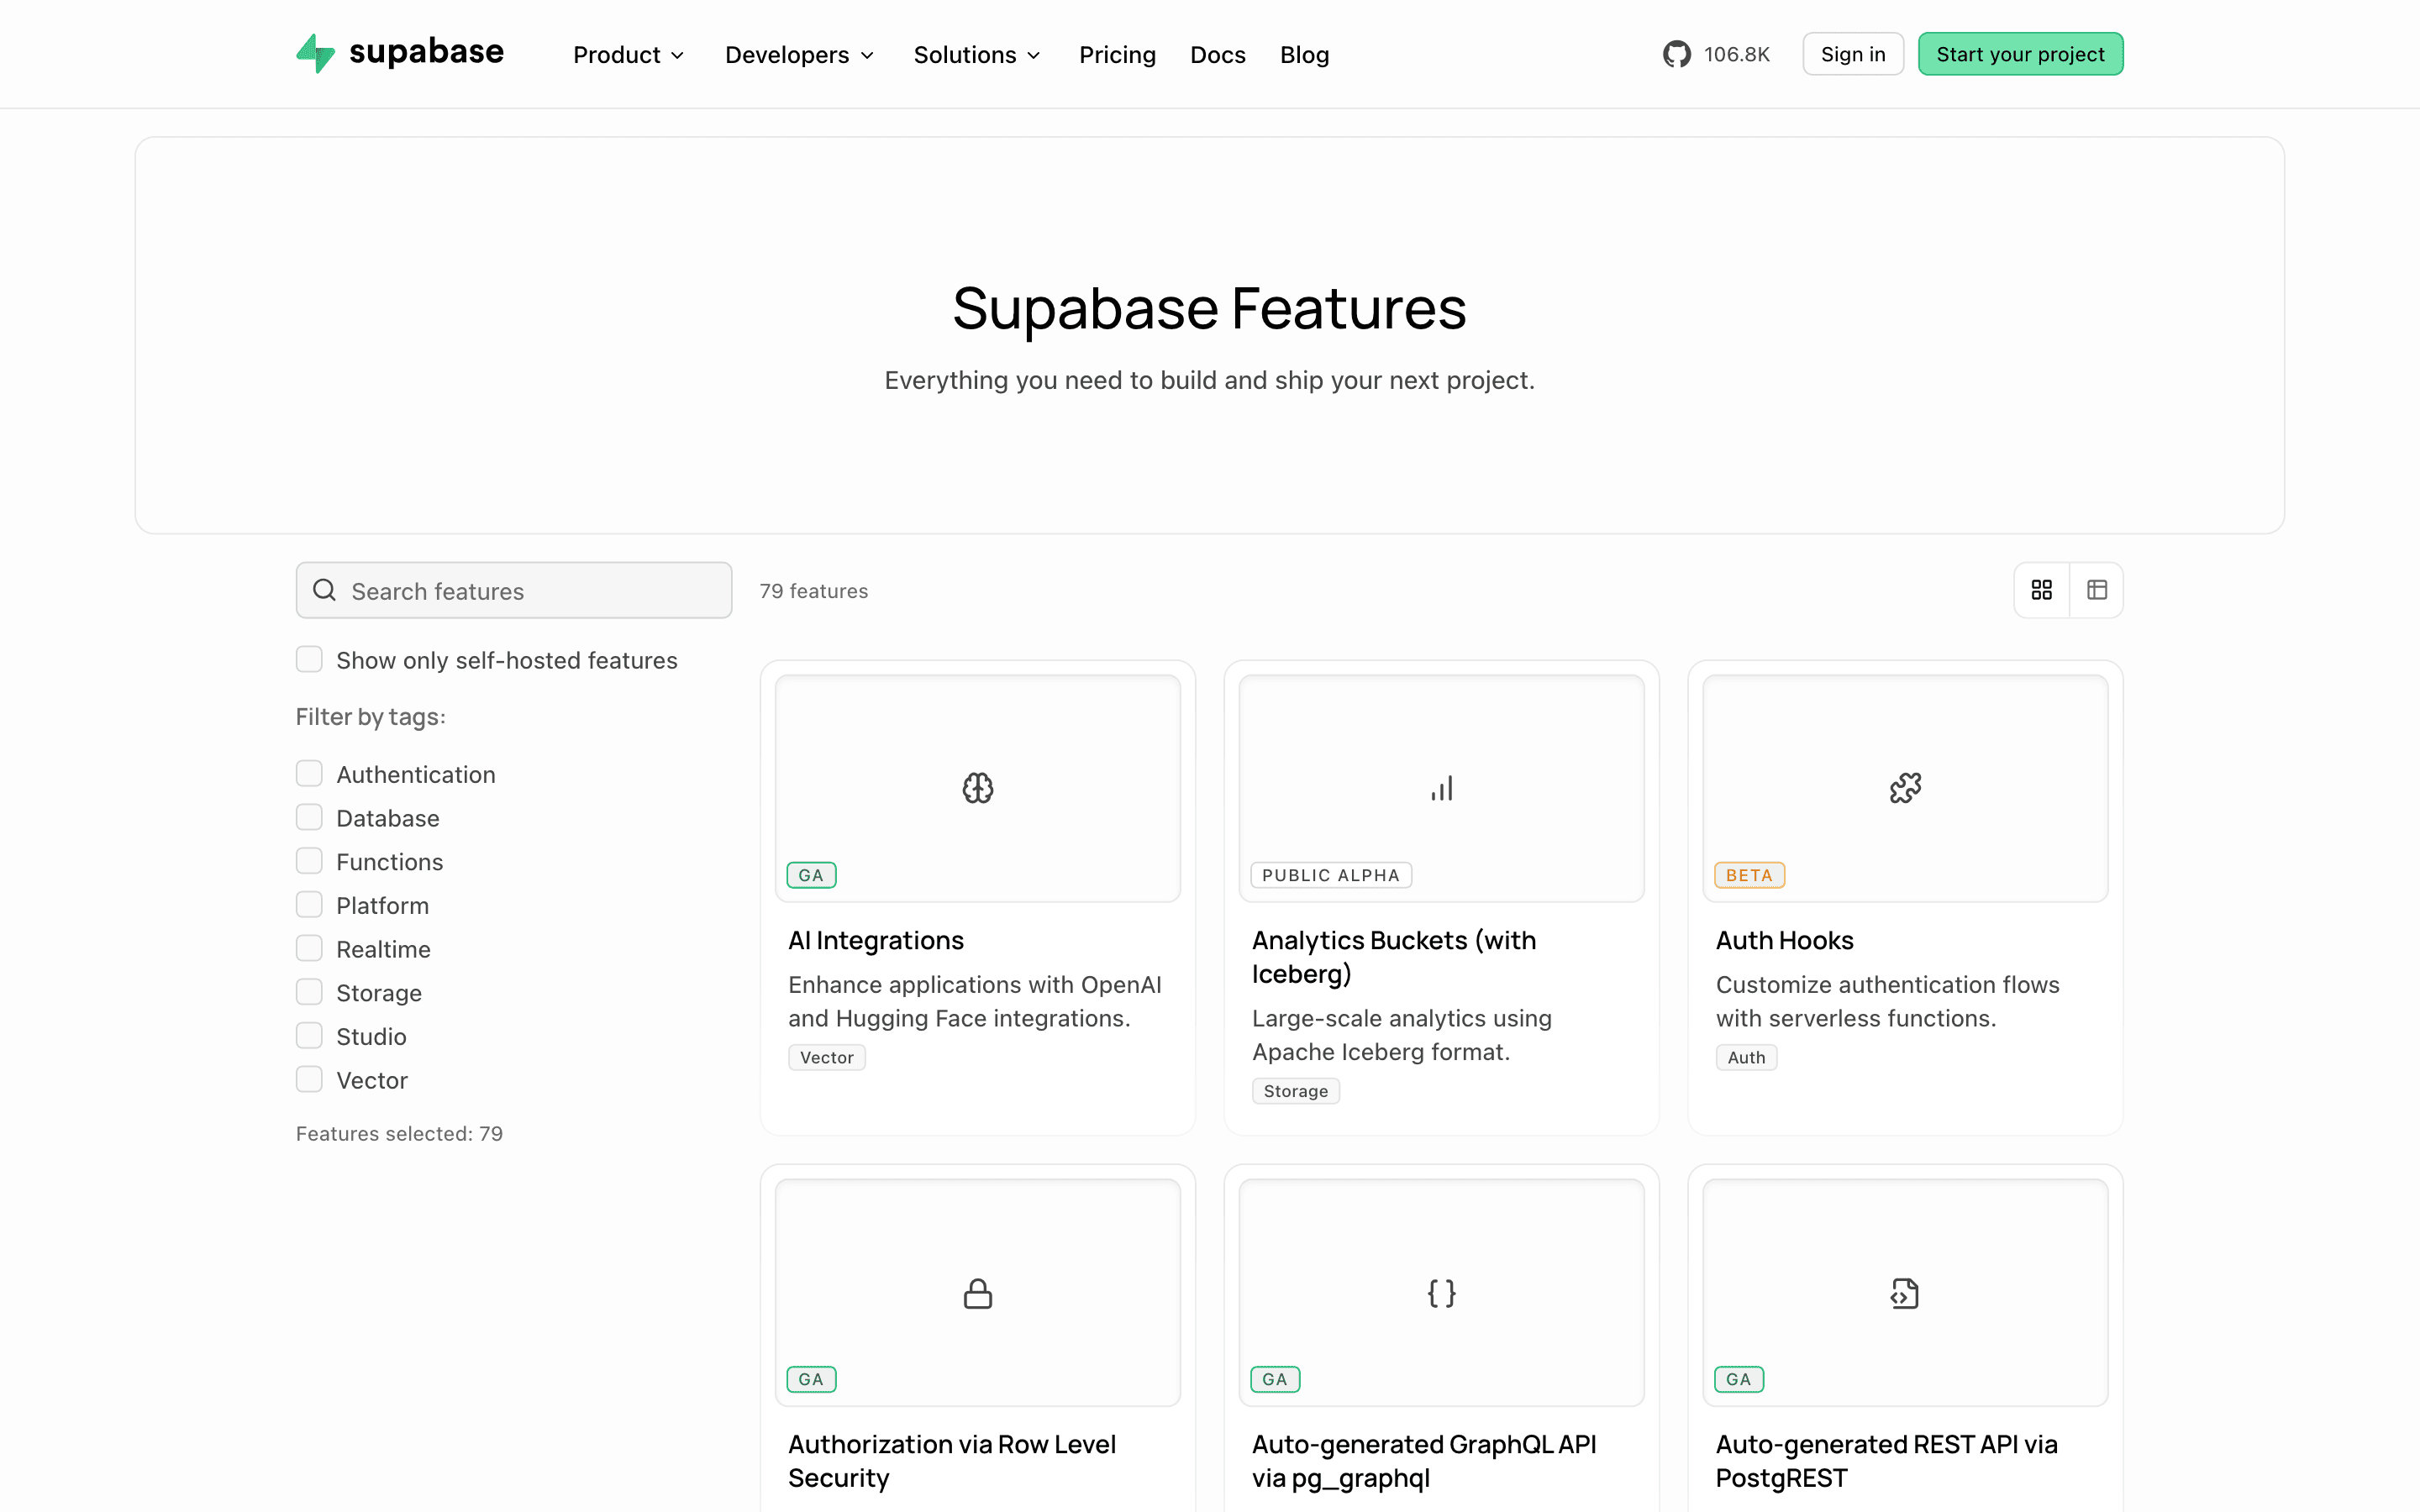
Task: Click the Auth tag on Auth Hooks card
Action: (x=1747, y=1057)
